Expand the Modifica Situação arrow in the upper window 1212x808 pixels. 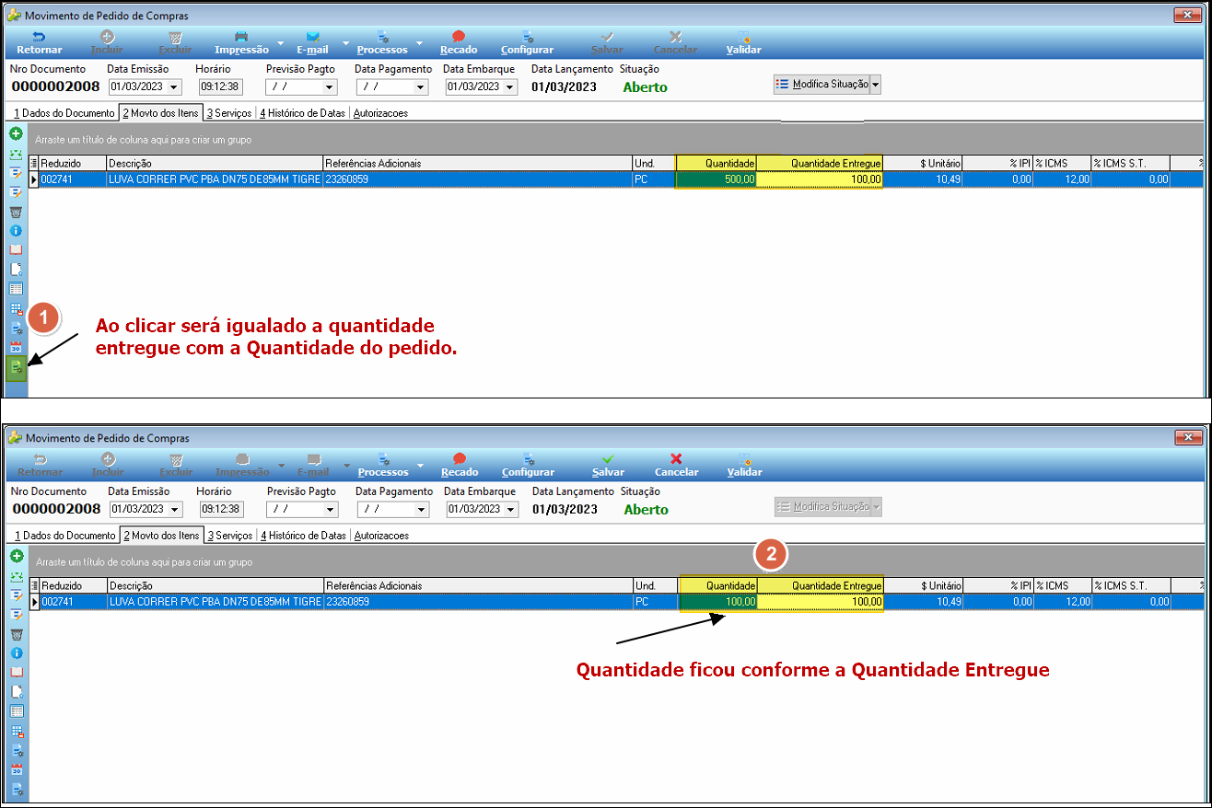[x=876, y=84]
